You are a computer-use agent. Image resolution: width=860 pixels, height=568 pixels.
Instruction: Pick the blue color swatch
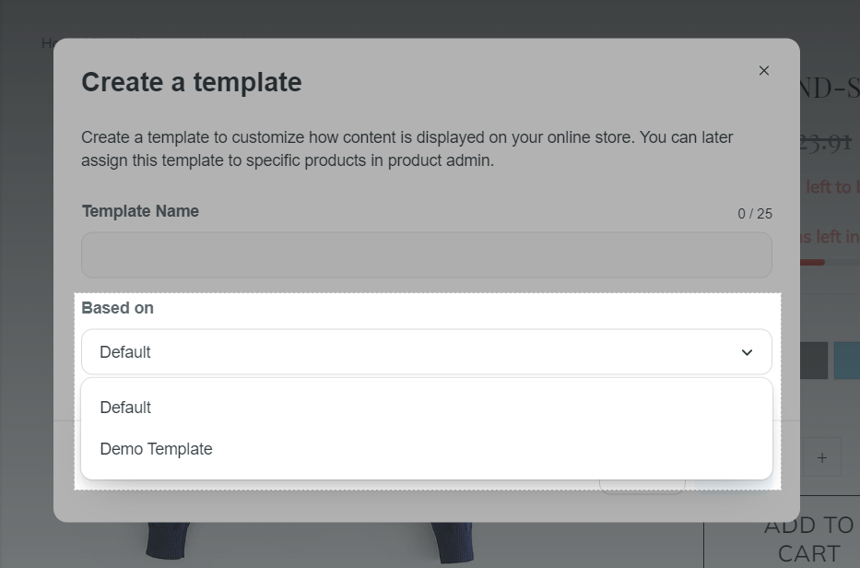(x=847, y=360)
